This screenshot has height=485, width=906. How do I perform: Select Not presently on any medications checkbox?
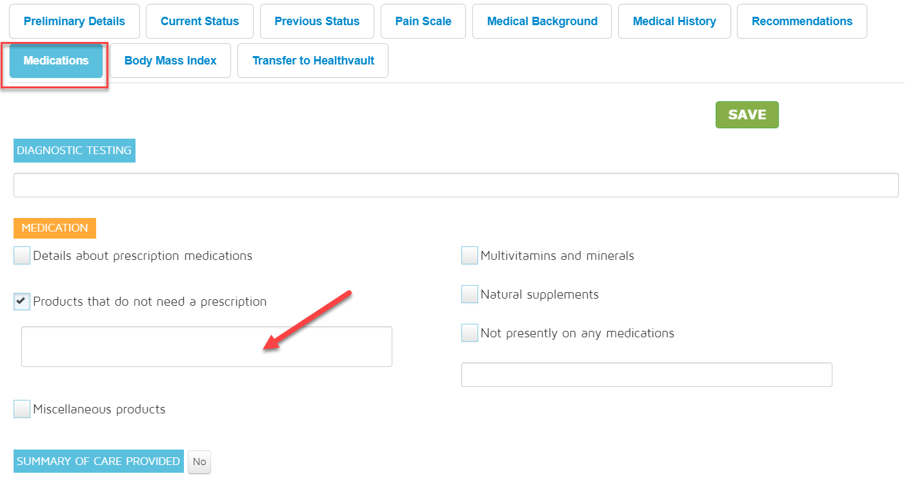470,333
